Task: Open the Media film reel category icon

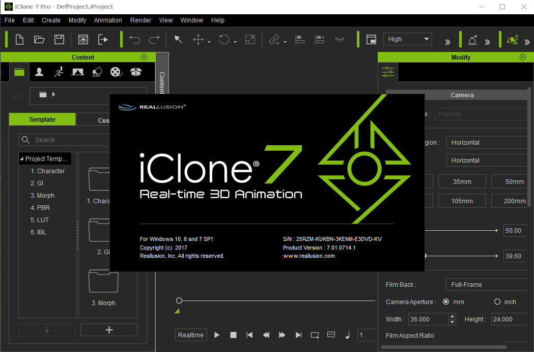Action: point(116,72)
